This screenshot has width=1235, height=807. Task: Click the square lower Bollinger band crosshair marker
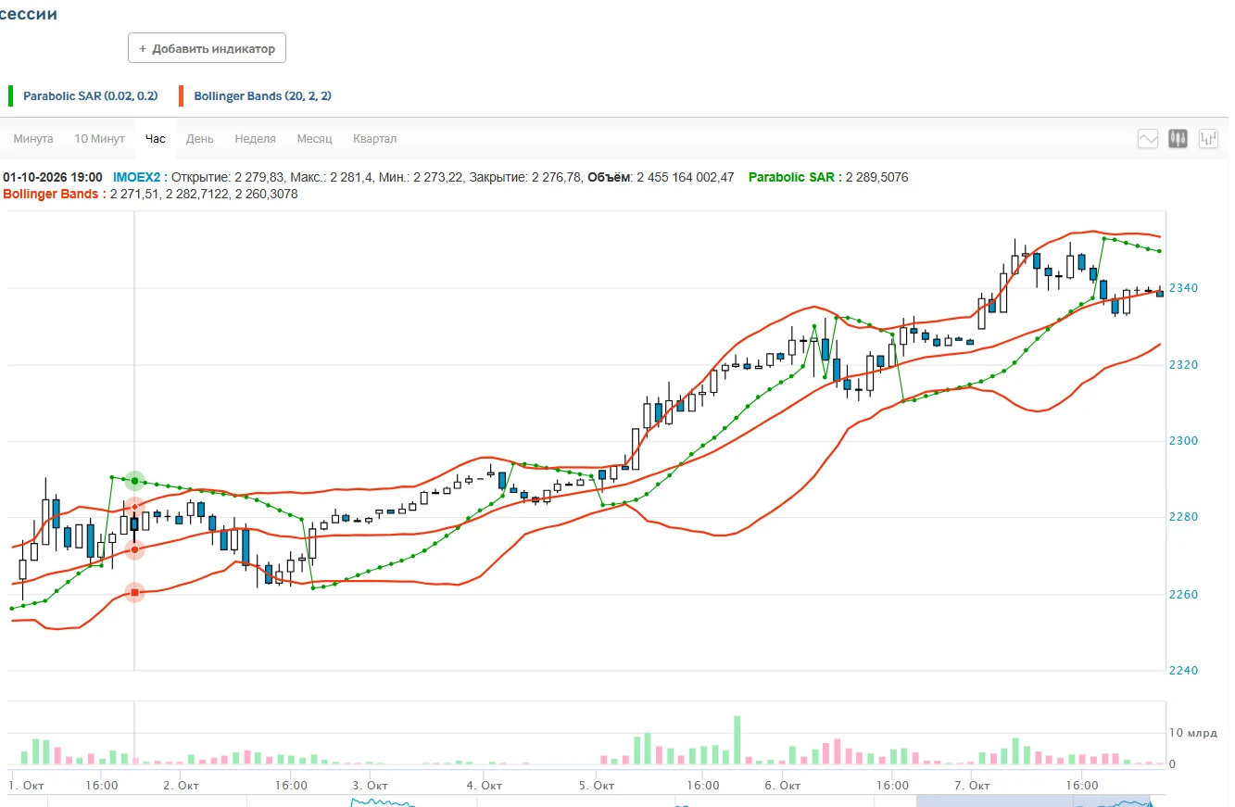pyautogui.click(x=135, y=592)
